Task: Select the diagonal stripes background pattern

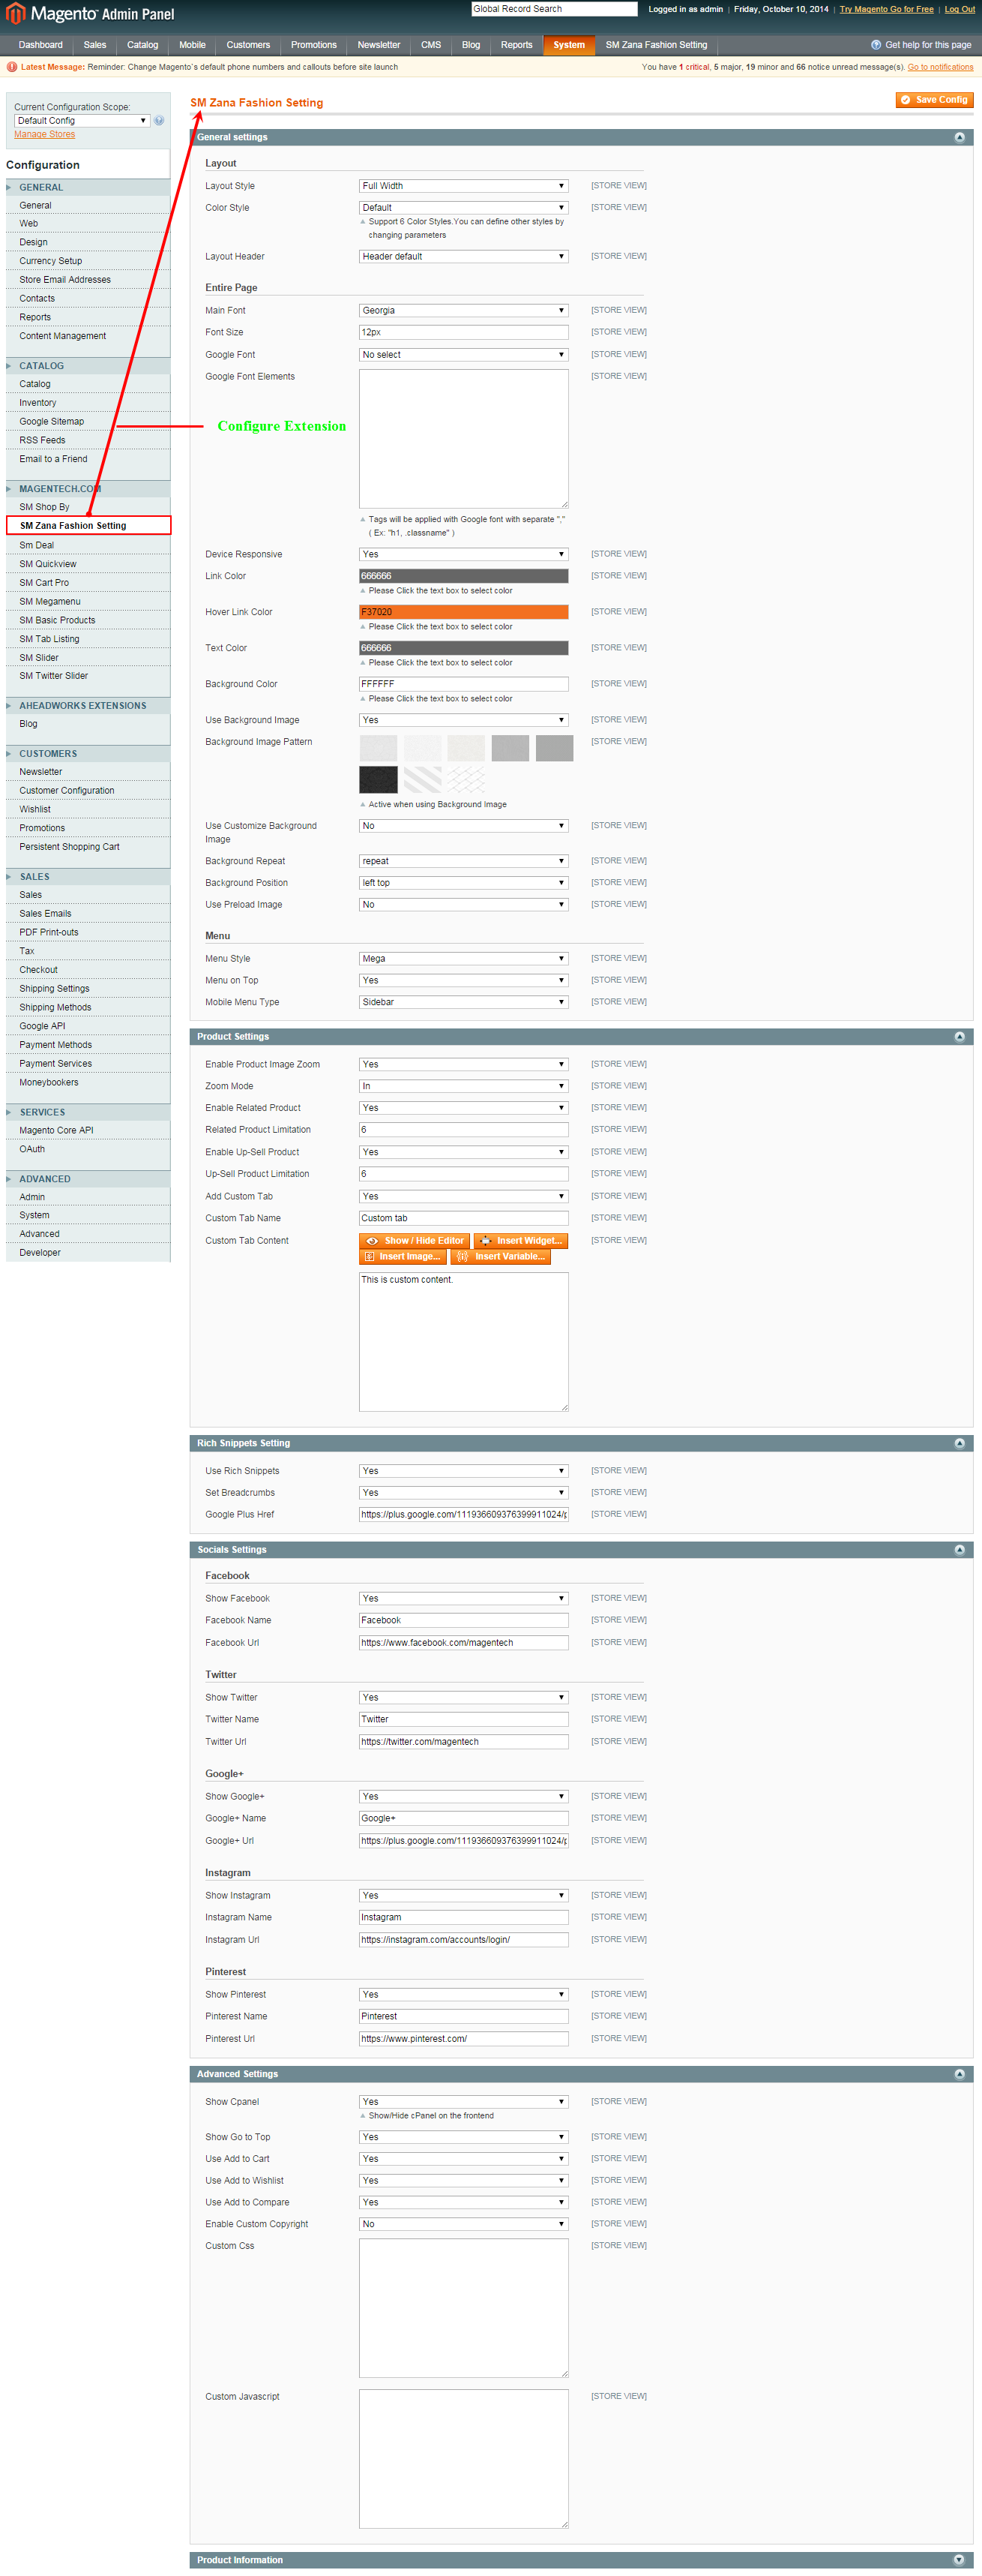Action: pyautogui.click(x=423, y=779)
